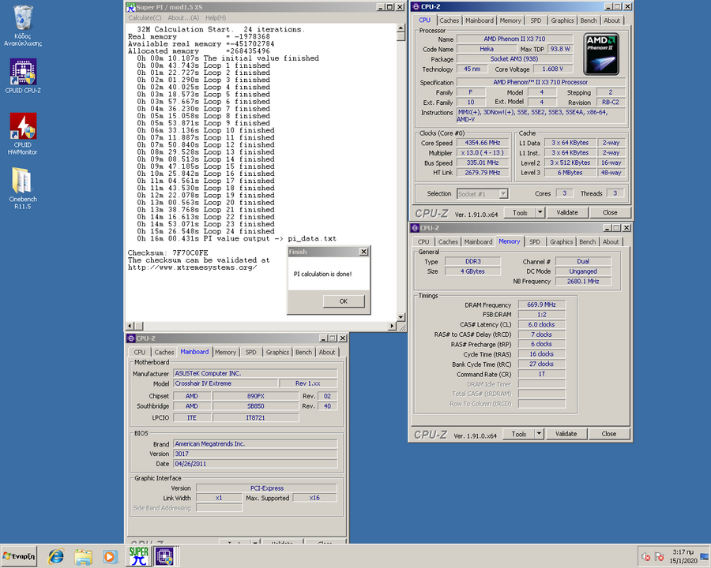The height and width of the screenshot is (568, 711).
Task: Open Bench tab in CPU-Z CPU window
Action: coord(589,21)
